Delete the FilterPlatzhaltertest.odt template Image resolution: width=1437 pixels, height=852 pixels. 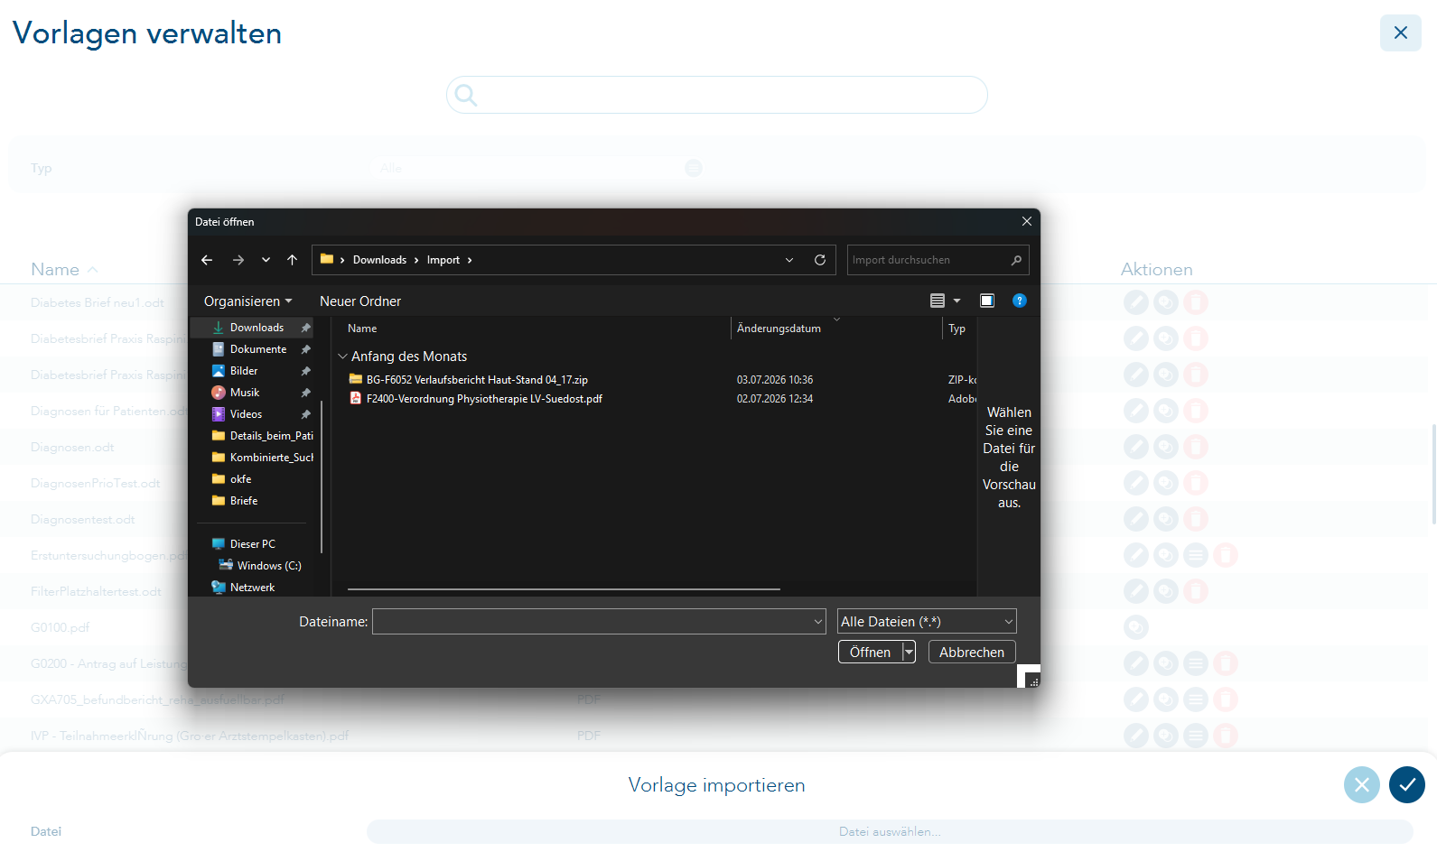click(x=1196, y=591)
